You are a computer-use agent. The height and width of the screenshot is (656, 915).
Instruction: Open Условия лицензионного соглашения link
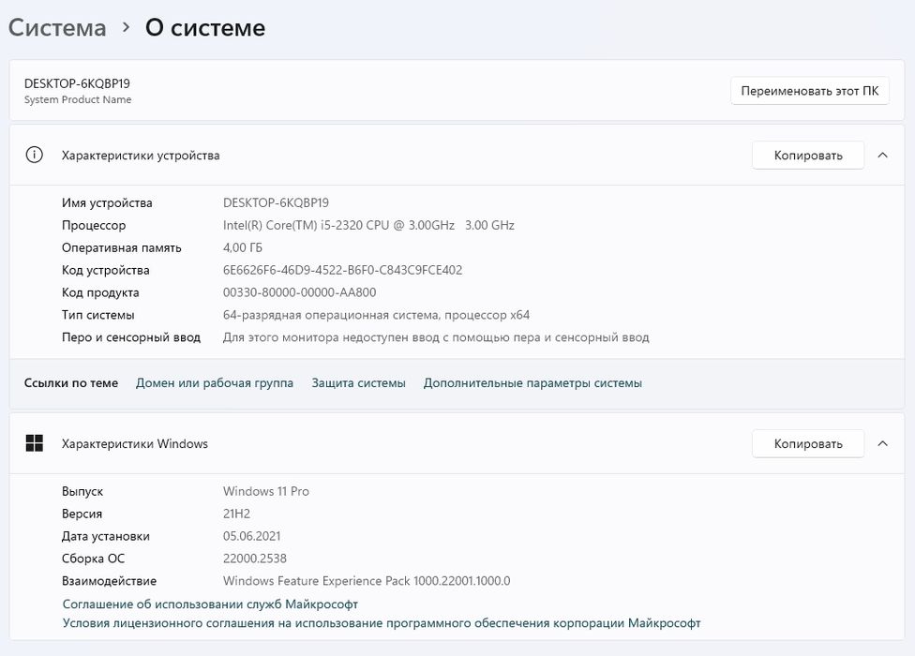382,623
